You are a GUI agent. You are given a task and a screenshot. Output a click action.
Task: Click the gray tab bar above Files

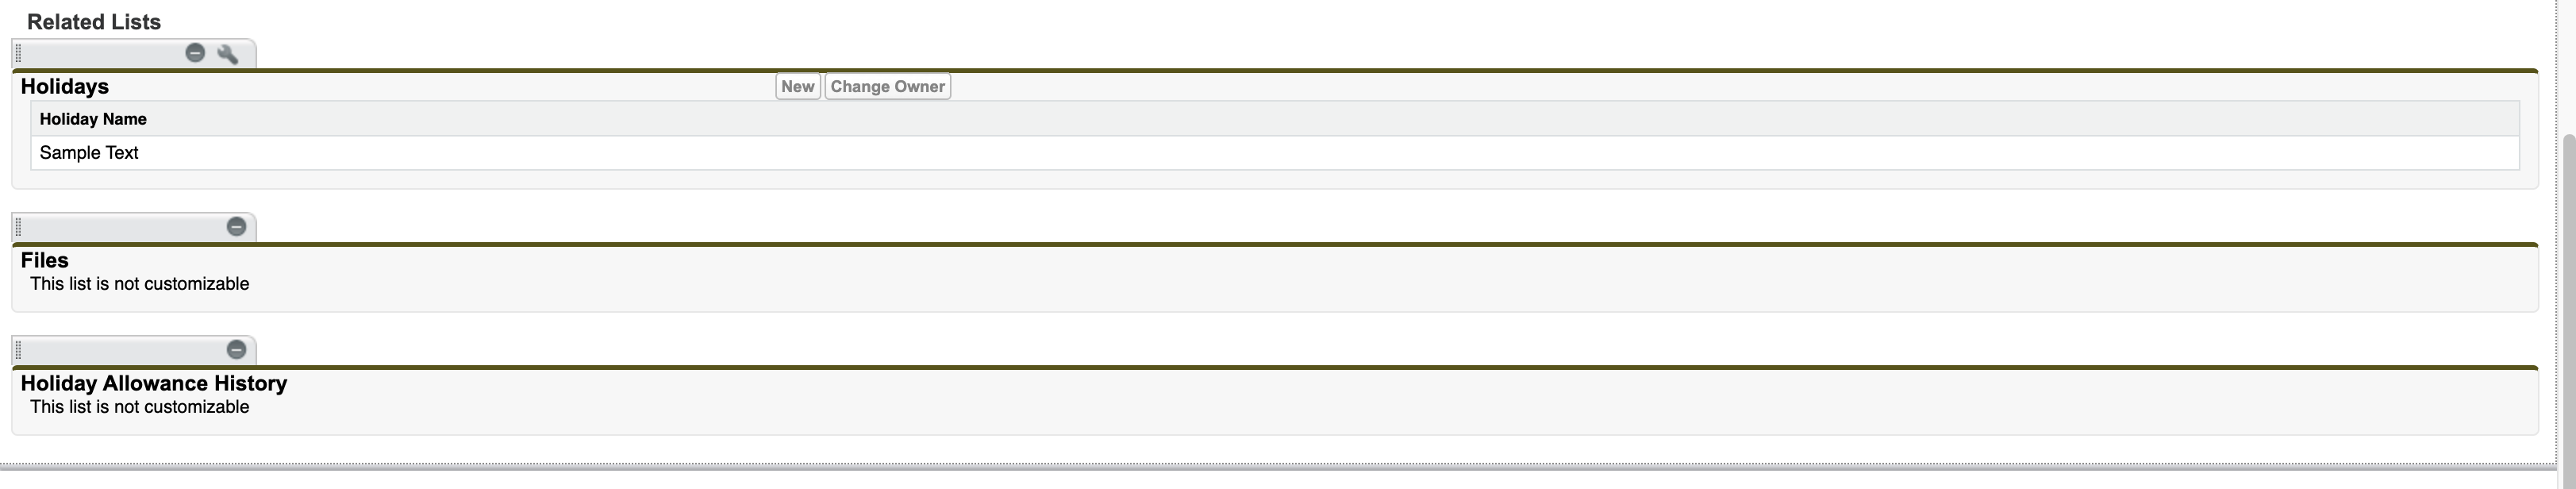(x=120, y=228)
